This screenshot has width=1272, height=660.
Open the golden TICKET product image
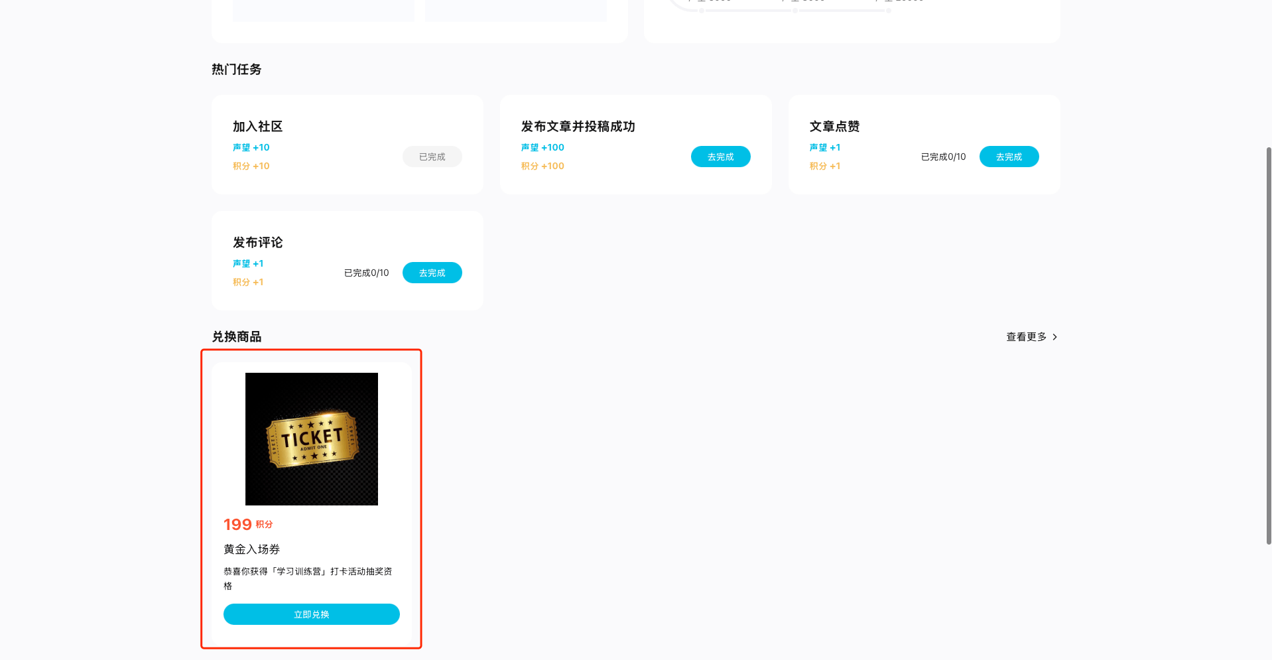(311, 439)
